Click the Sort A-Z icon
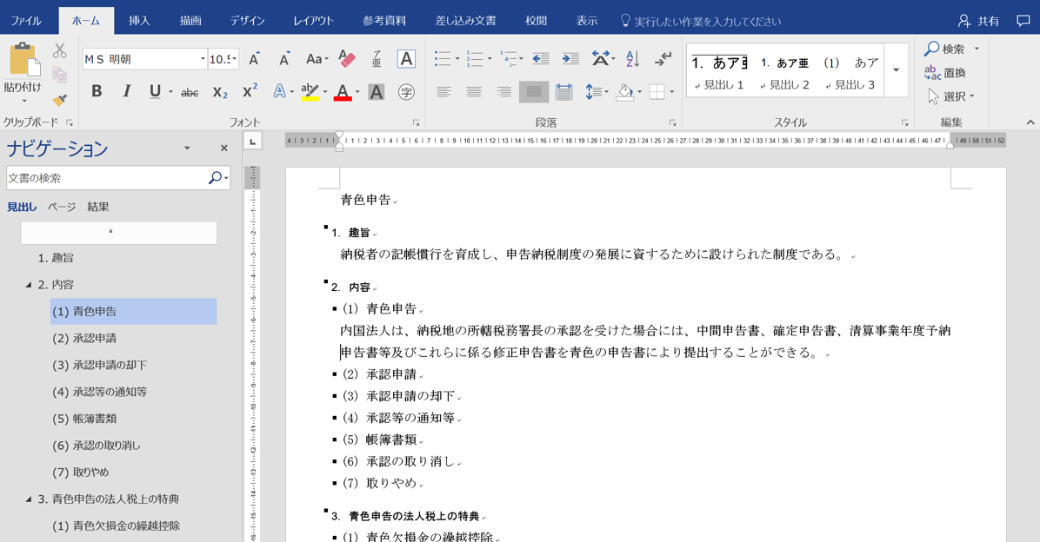 (632, 59)
